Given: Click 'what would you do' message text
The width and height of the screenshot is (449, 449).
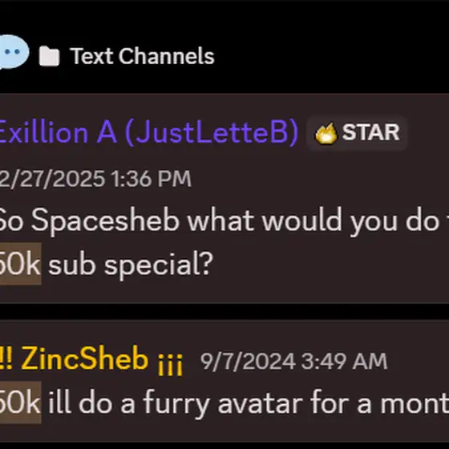Looking at the screenshot, I should click(313, 221).
